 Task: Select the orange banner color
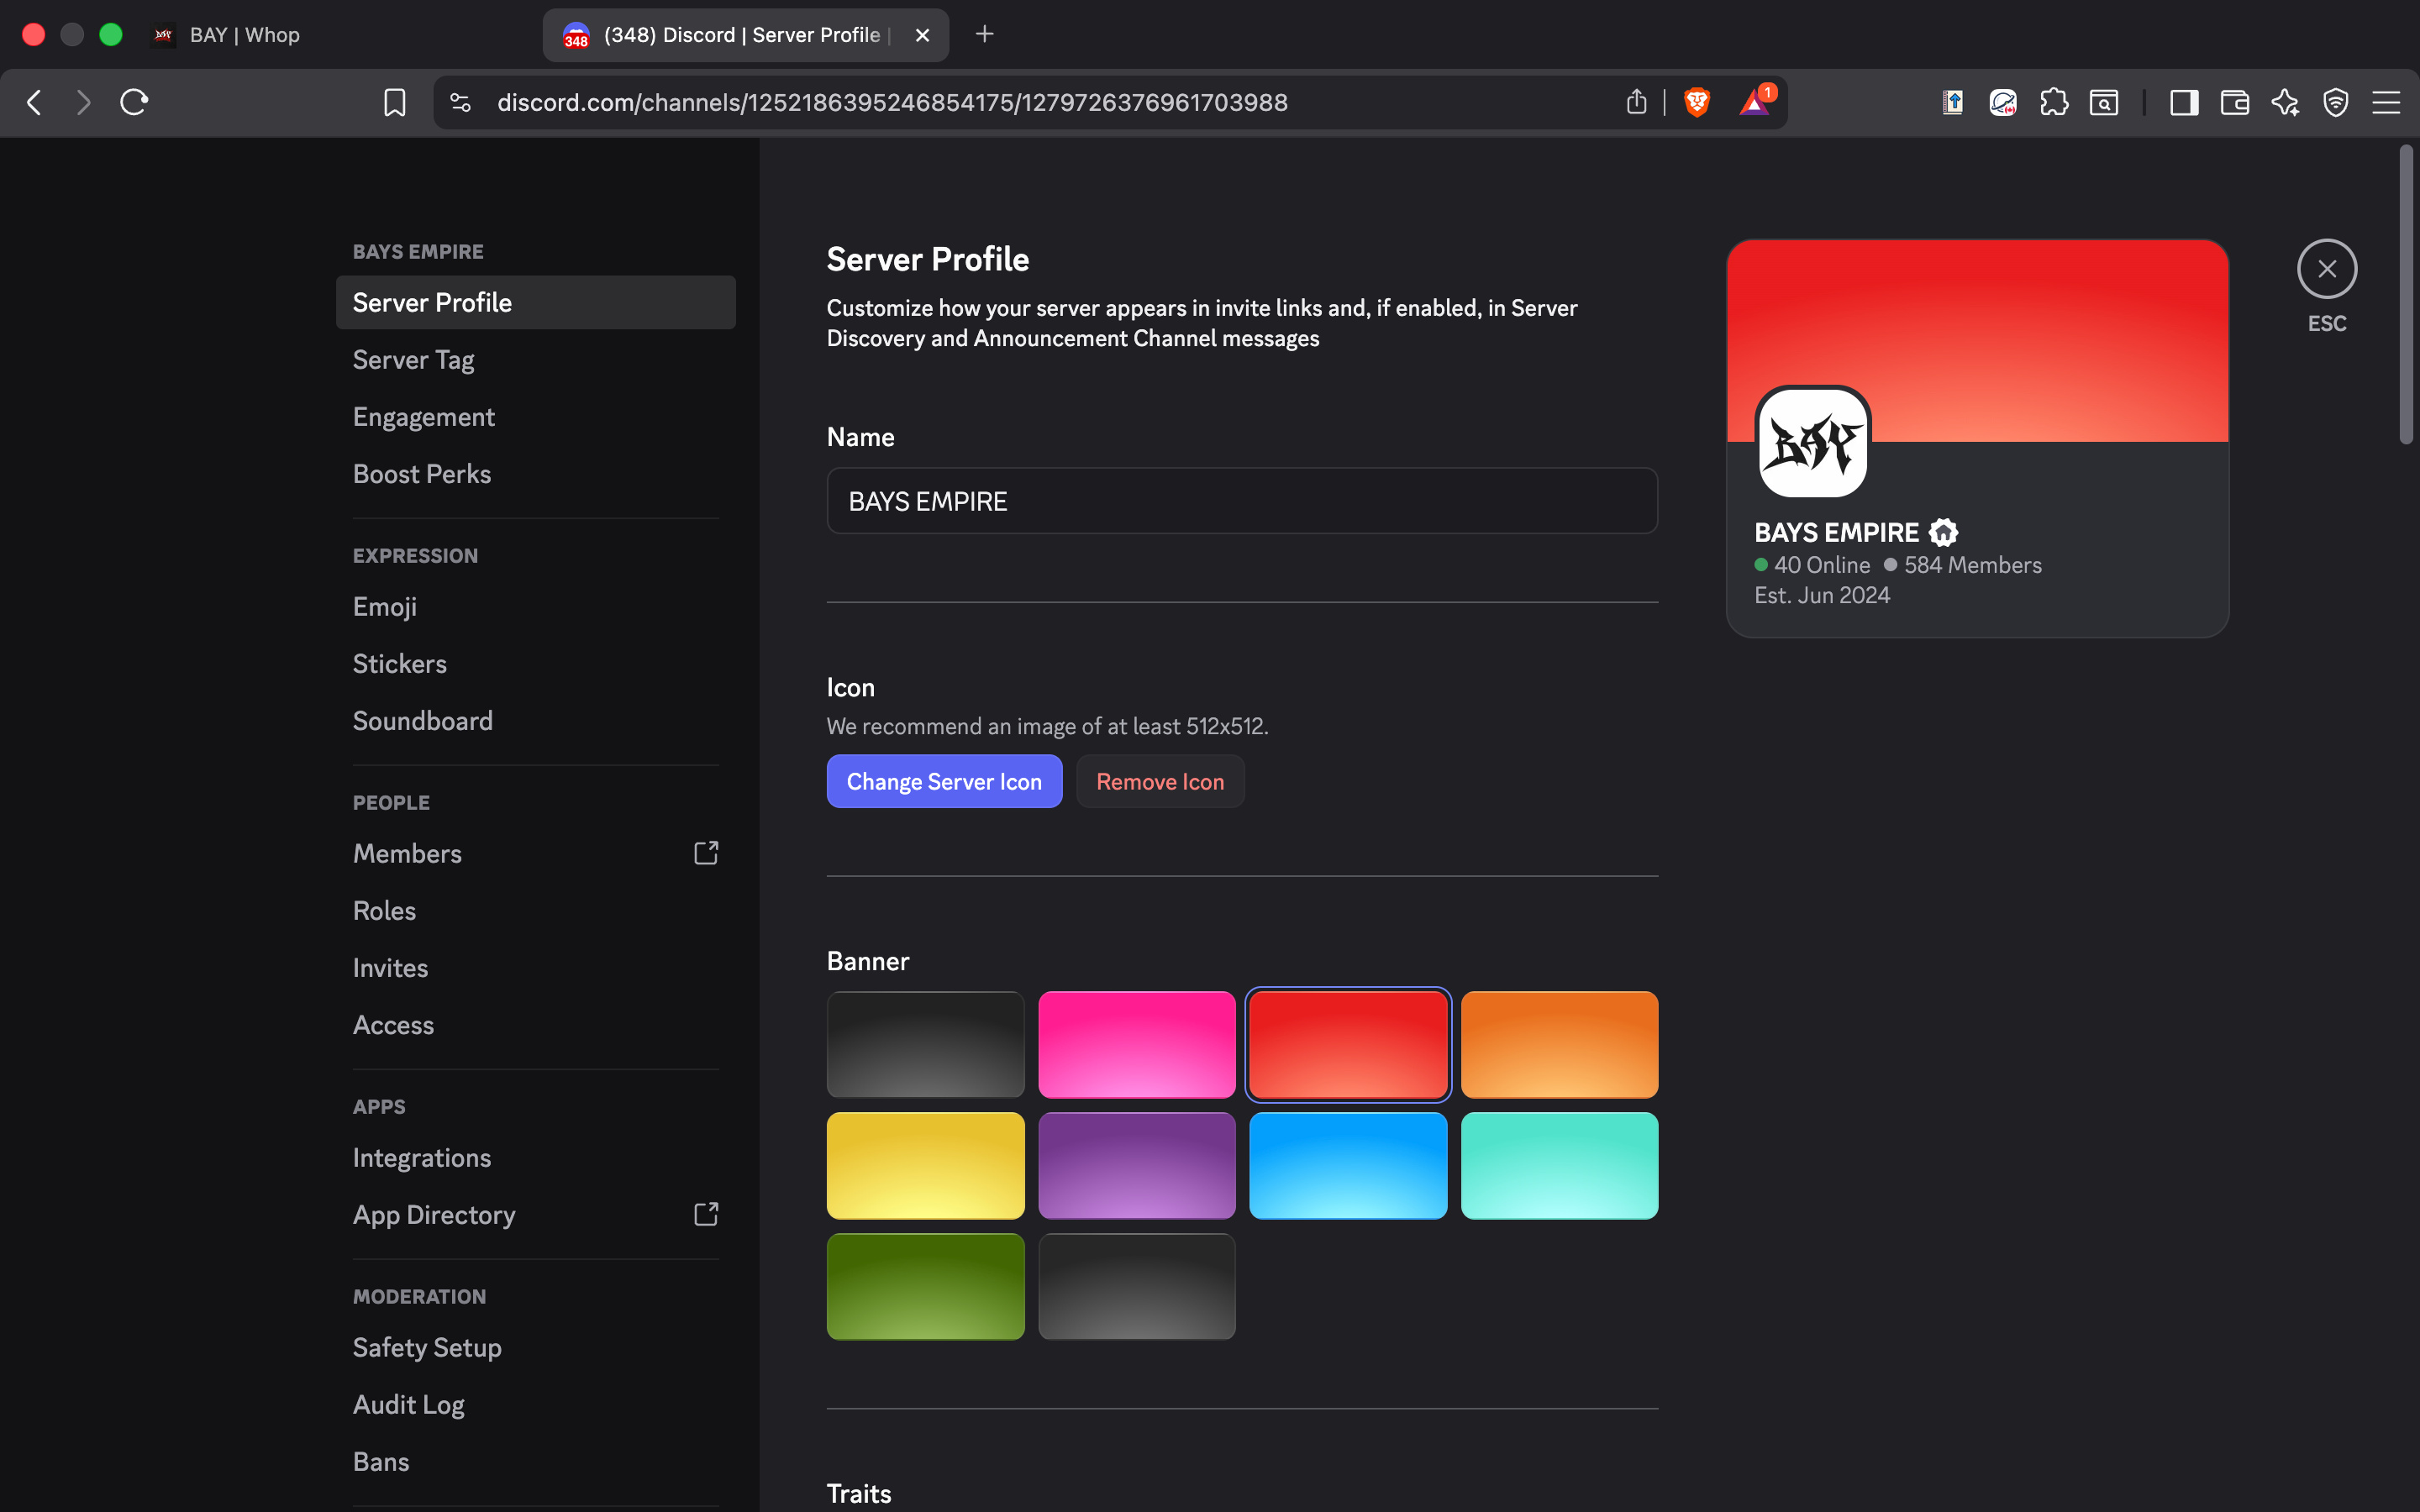coord(1559,1044)
